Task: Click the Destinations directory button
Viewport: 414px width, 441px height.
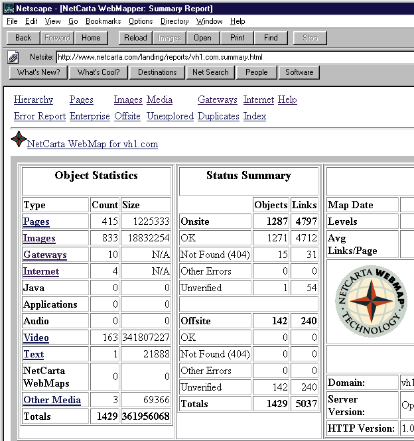Action: (x=157, y=72)
